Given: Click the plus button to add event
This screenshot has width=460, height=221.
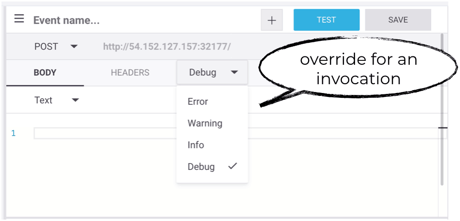Looking at the screenshot, I should (272, 20).
